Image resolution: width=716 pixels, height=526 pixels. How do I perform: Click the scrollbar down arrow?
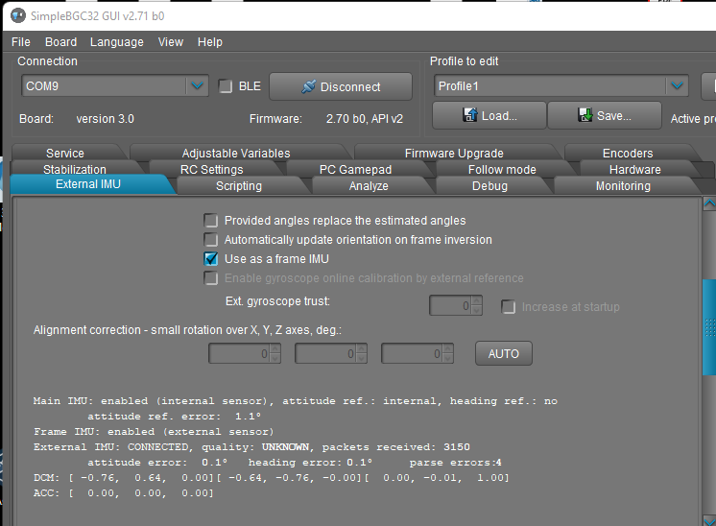coord(709,520)
